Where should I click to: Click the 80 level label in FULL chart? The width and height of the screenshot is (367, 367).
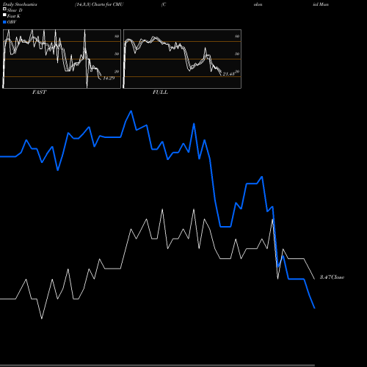coord(237,36)
